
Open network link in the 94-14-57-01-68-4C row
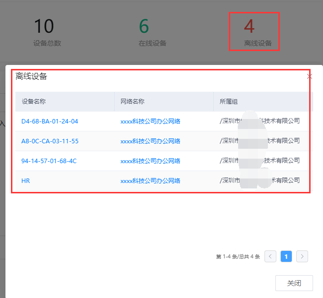click(x=150, y=161)
